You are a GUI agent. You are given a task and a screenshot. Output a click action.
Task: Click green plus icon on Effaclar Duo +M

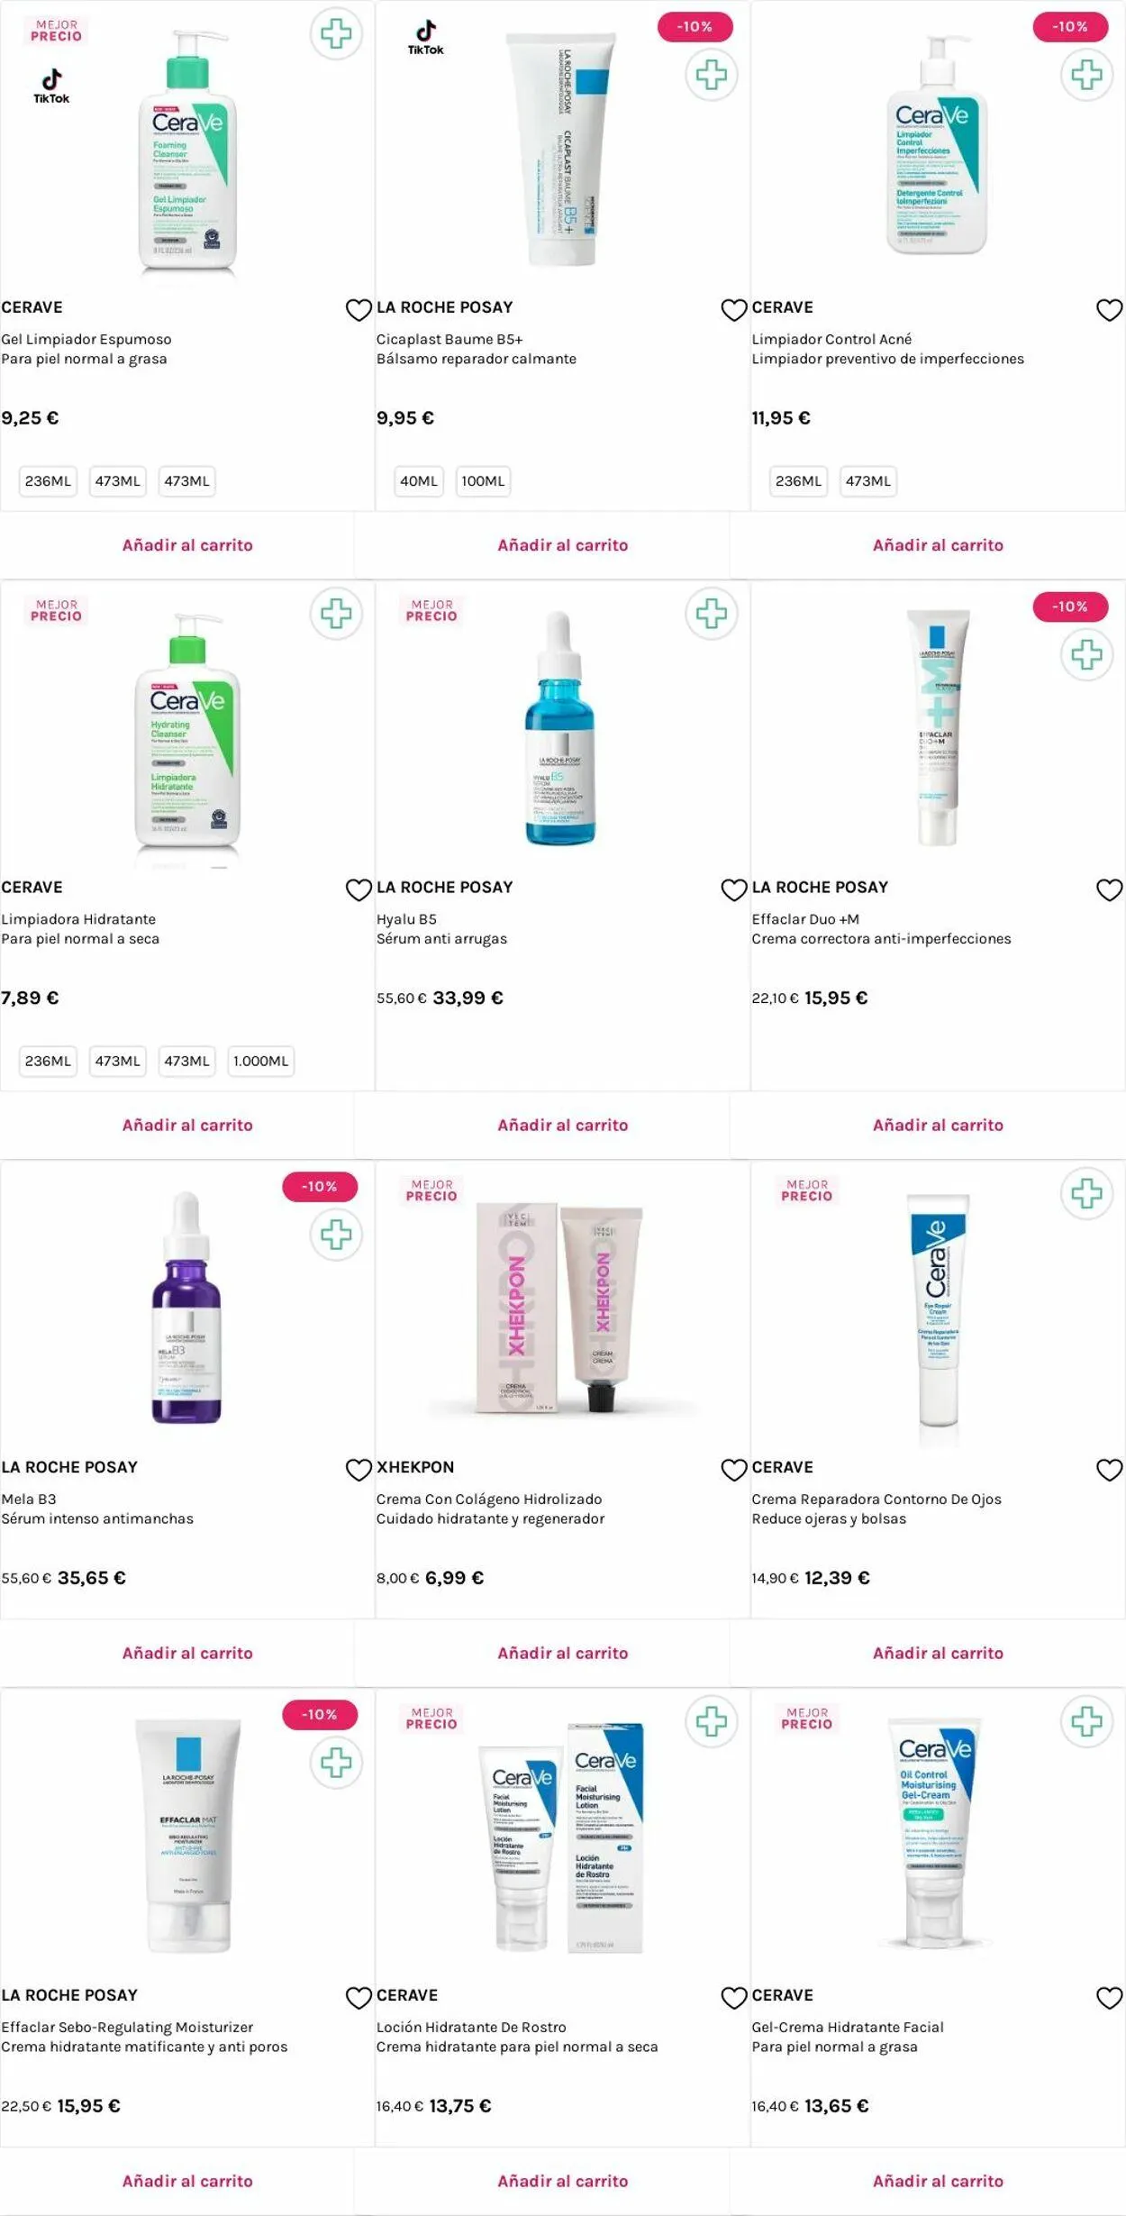(1086, 654)
